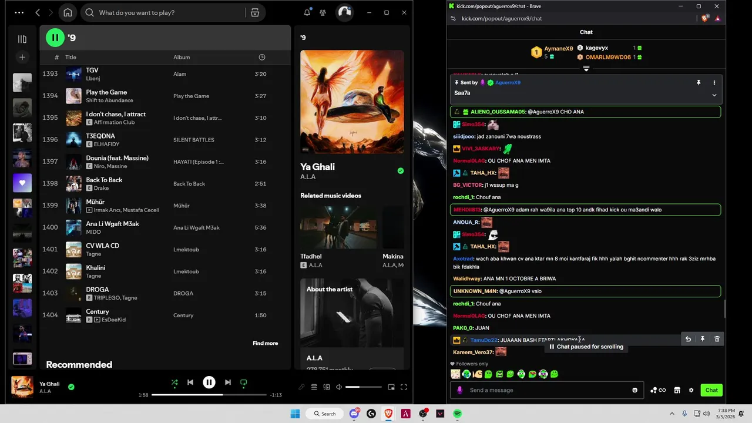Open site settings icon in the Brave address bar
This screenshot has width=752, height=423.
(x=452, y=18)
